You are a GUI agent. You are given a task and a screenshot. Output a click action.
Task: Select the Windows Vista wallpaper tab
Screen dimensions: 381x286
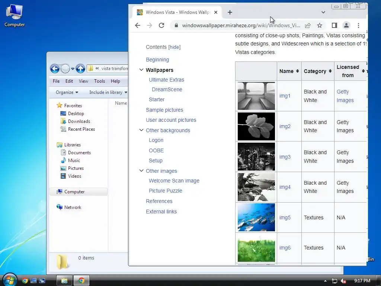177,12
